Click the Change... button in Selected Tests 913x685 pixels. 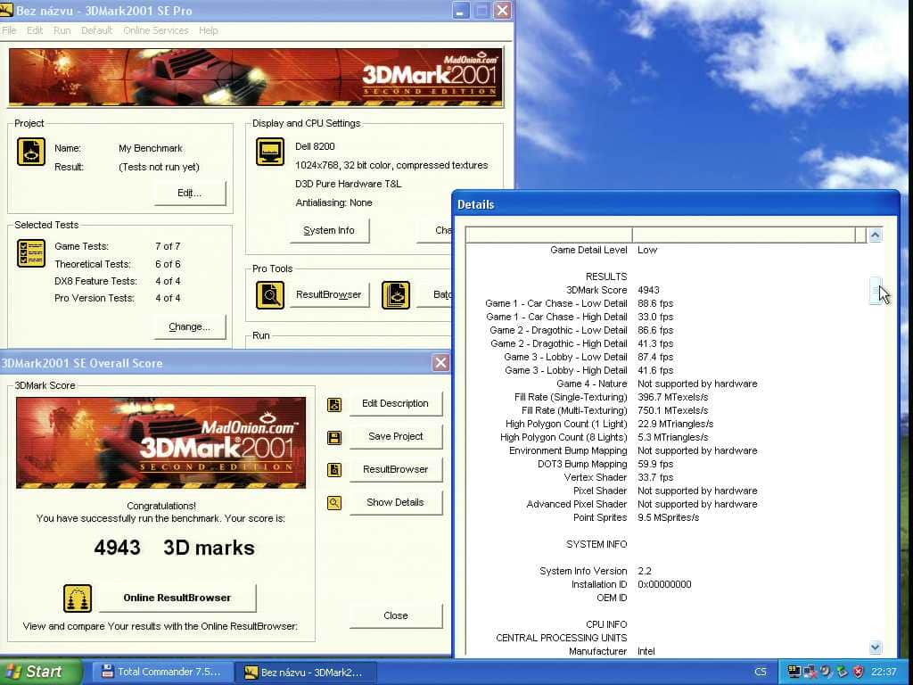tap(190, 326)
